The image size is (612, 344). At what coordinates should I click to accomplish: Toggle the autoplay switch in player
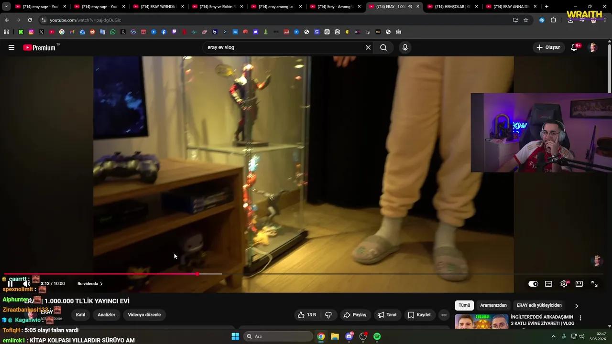click(x=533, y=284)
